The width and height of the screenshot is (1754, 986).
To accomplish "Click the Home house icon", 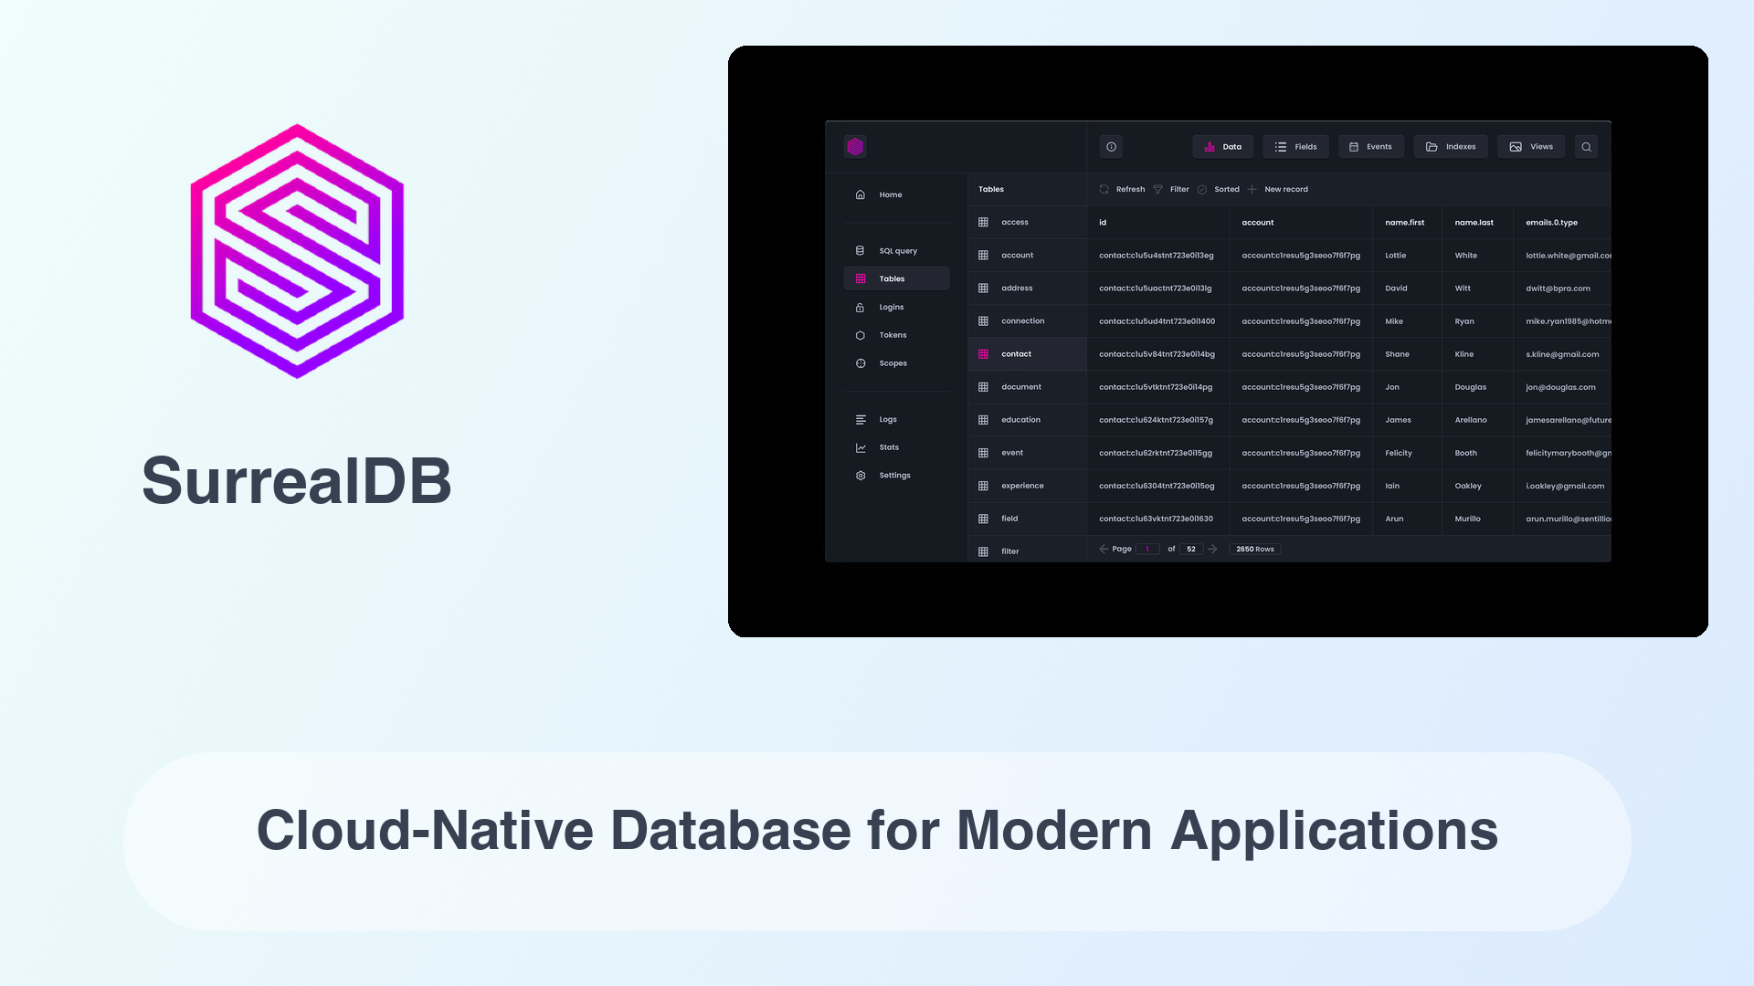I will 860,194.
